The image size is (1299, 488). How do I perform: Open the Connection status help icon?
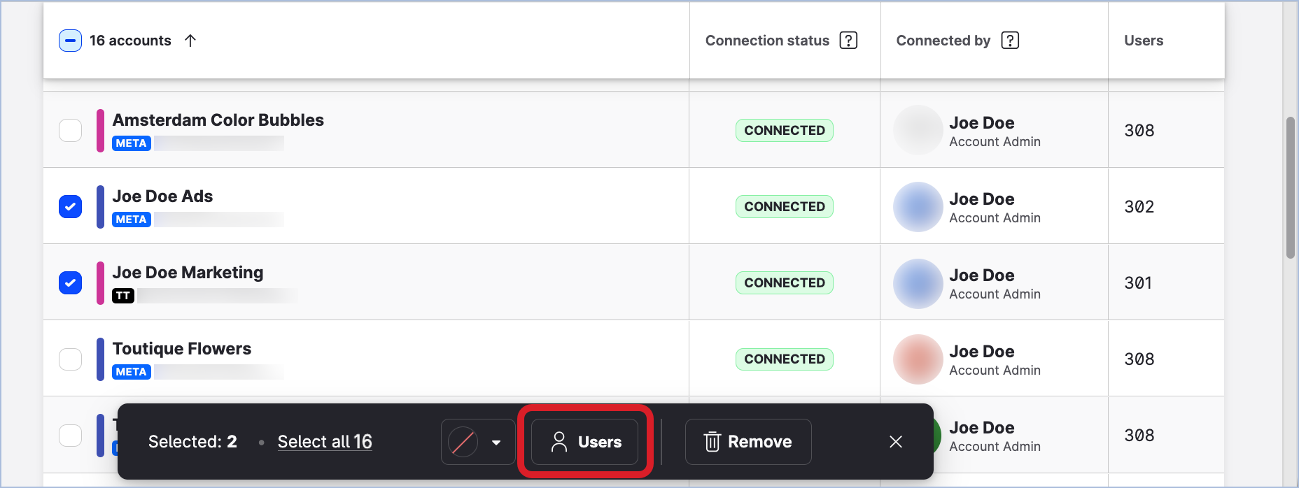coord(849,40)
